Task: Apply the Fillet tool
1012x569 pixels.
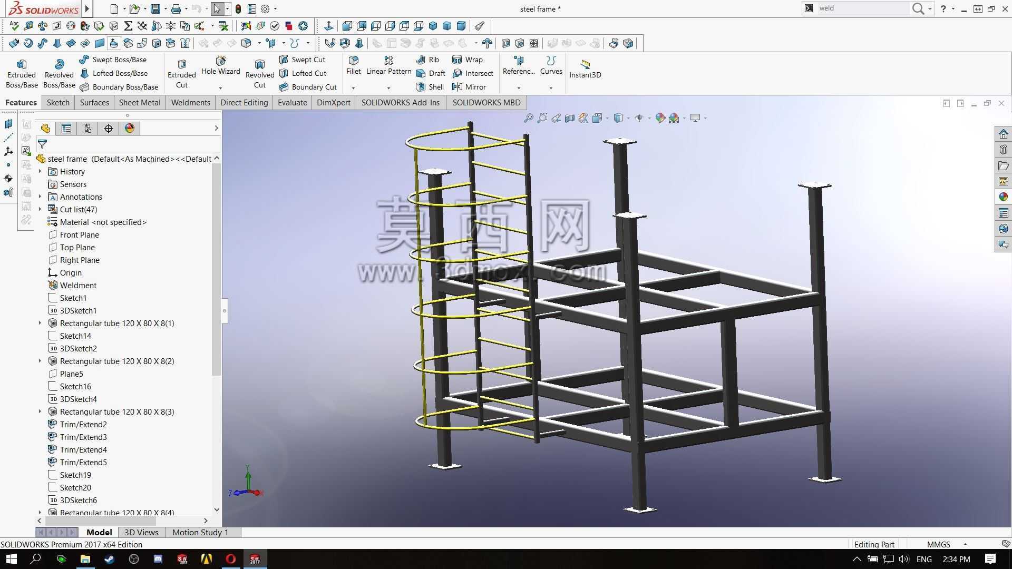Action: tap(354, 66)
